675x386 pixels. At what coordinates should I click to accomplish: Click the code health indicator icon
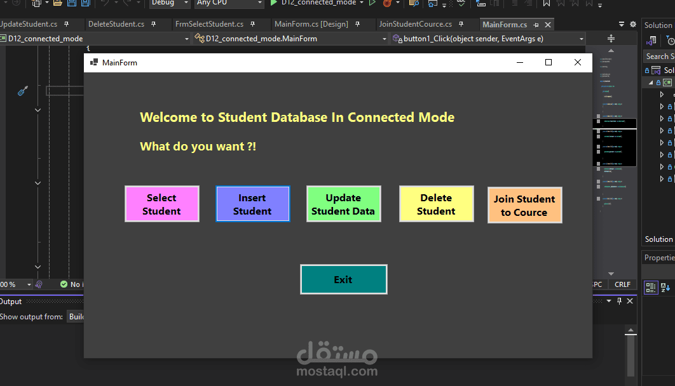(39, 284)
